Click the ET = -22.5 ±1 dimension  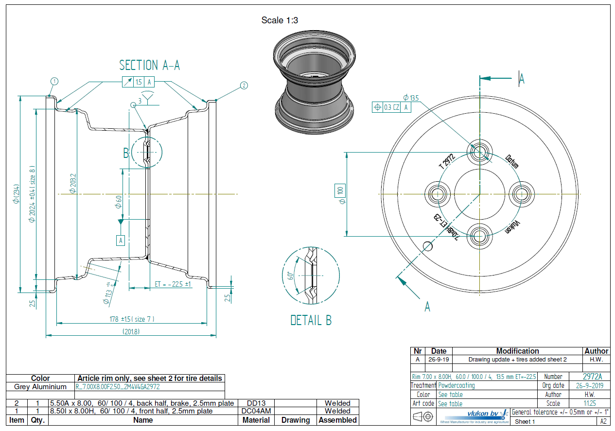[173, 284]
